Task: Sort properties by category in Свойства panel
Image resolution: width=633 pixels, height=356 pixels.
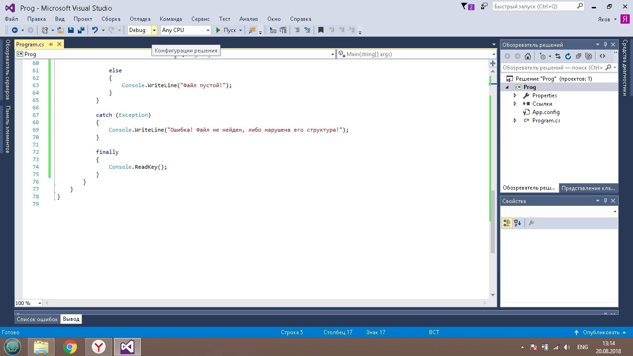Action: [507, 223]
